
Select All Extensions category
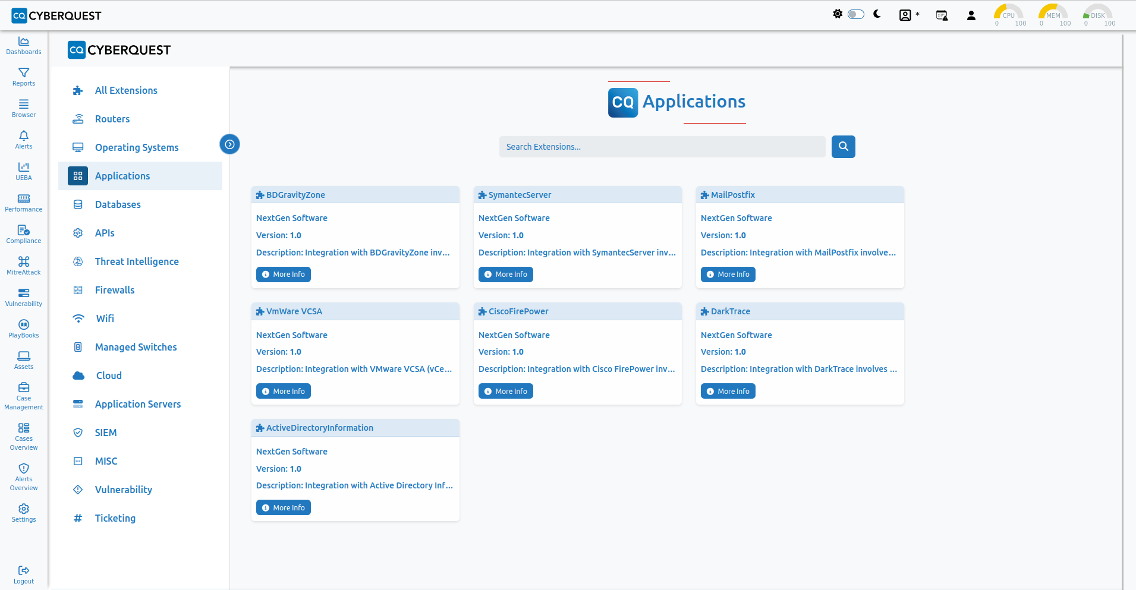point(140,90)
